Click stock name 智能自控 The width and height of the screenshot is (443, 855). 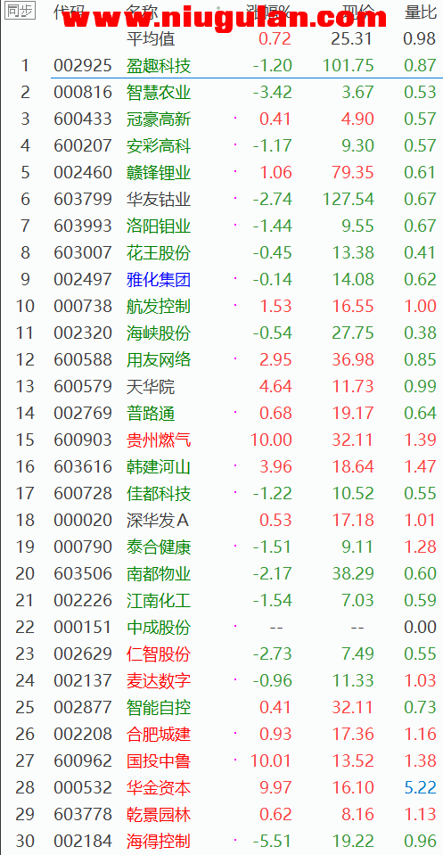(x=159, y=707)
